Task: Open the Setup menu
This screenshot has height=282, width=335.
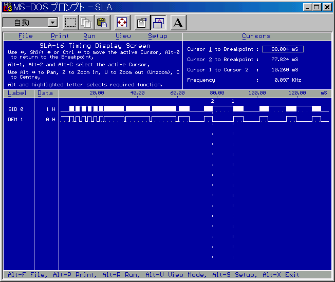Action: [x=157, y=36]
